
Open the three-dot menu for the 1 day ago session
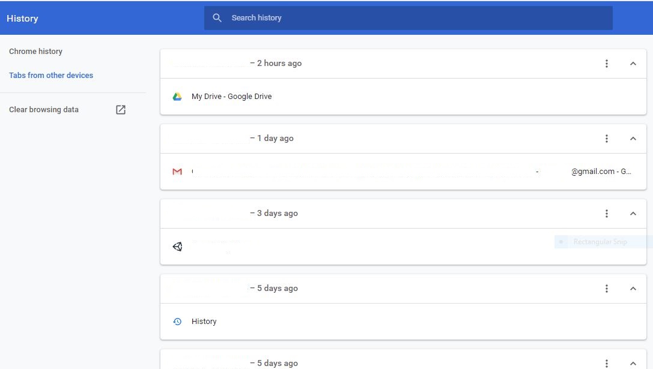click(606, 138)
